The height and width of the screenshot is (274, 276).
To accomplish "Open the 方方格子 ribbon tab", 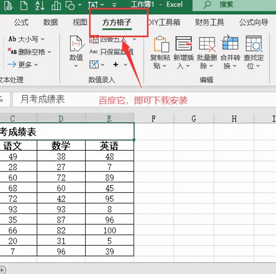I will 117,23.
